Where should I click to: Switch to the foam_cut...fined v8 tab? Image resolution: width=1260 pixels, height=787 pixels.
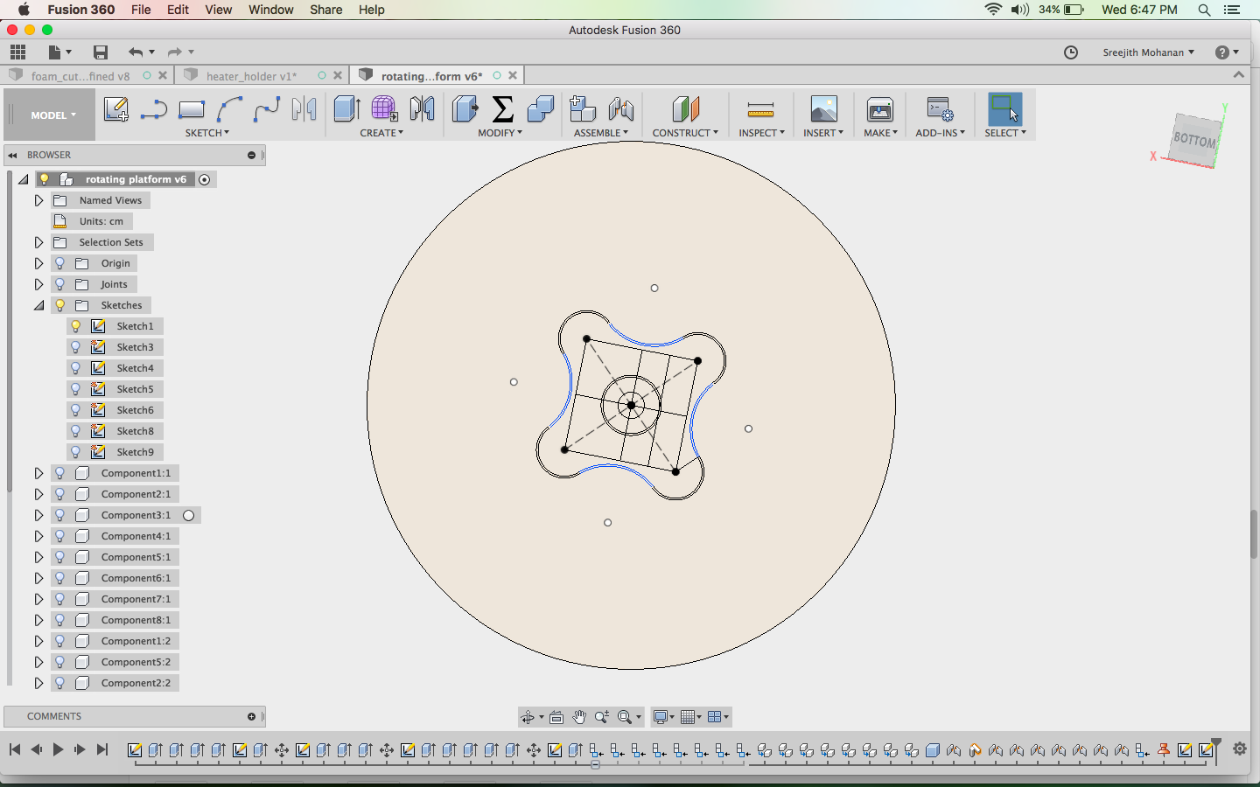pos(80,76)
